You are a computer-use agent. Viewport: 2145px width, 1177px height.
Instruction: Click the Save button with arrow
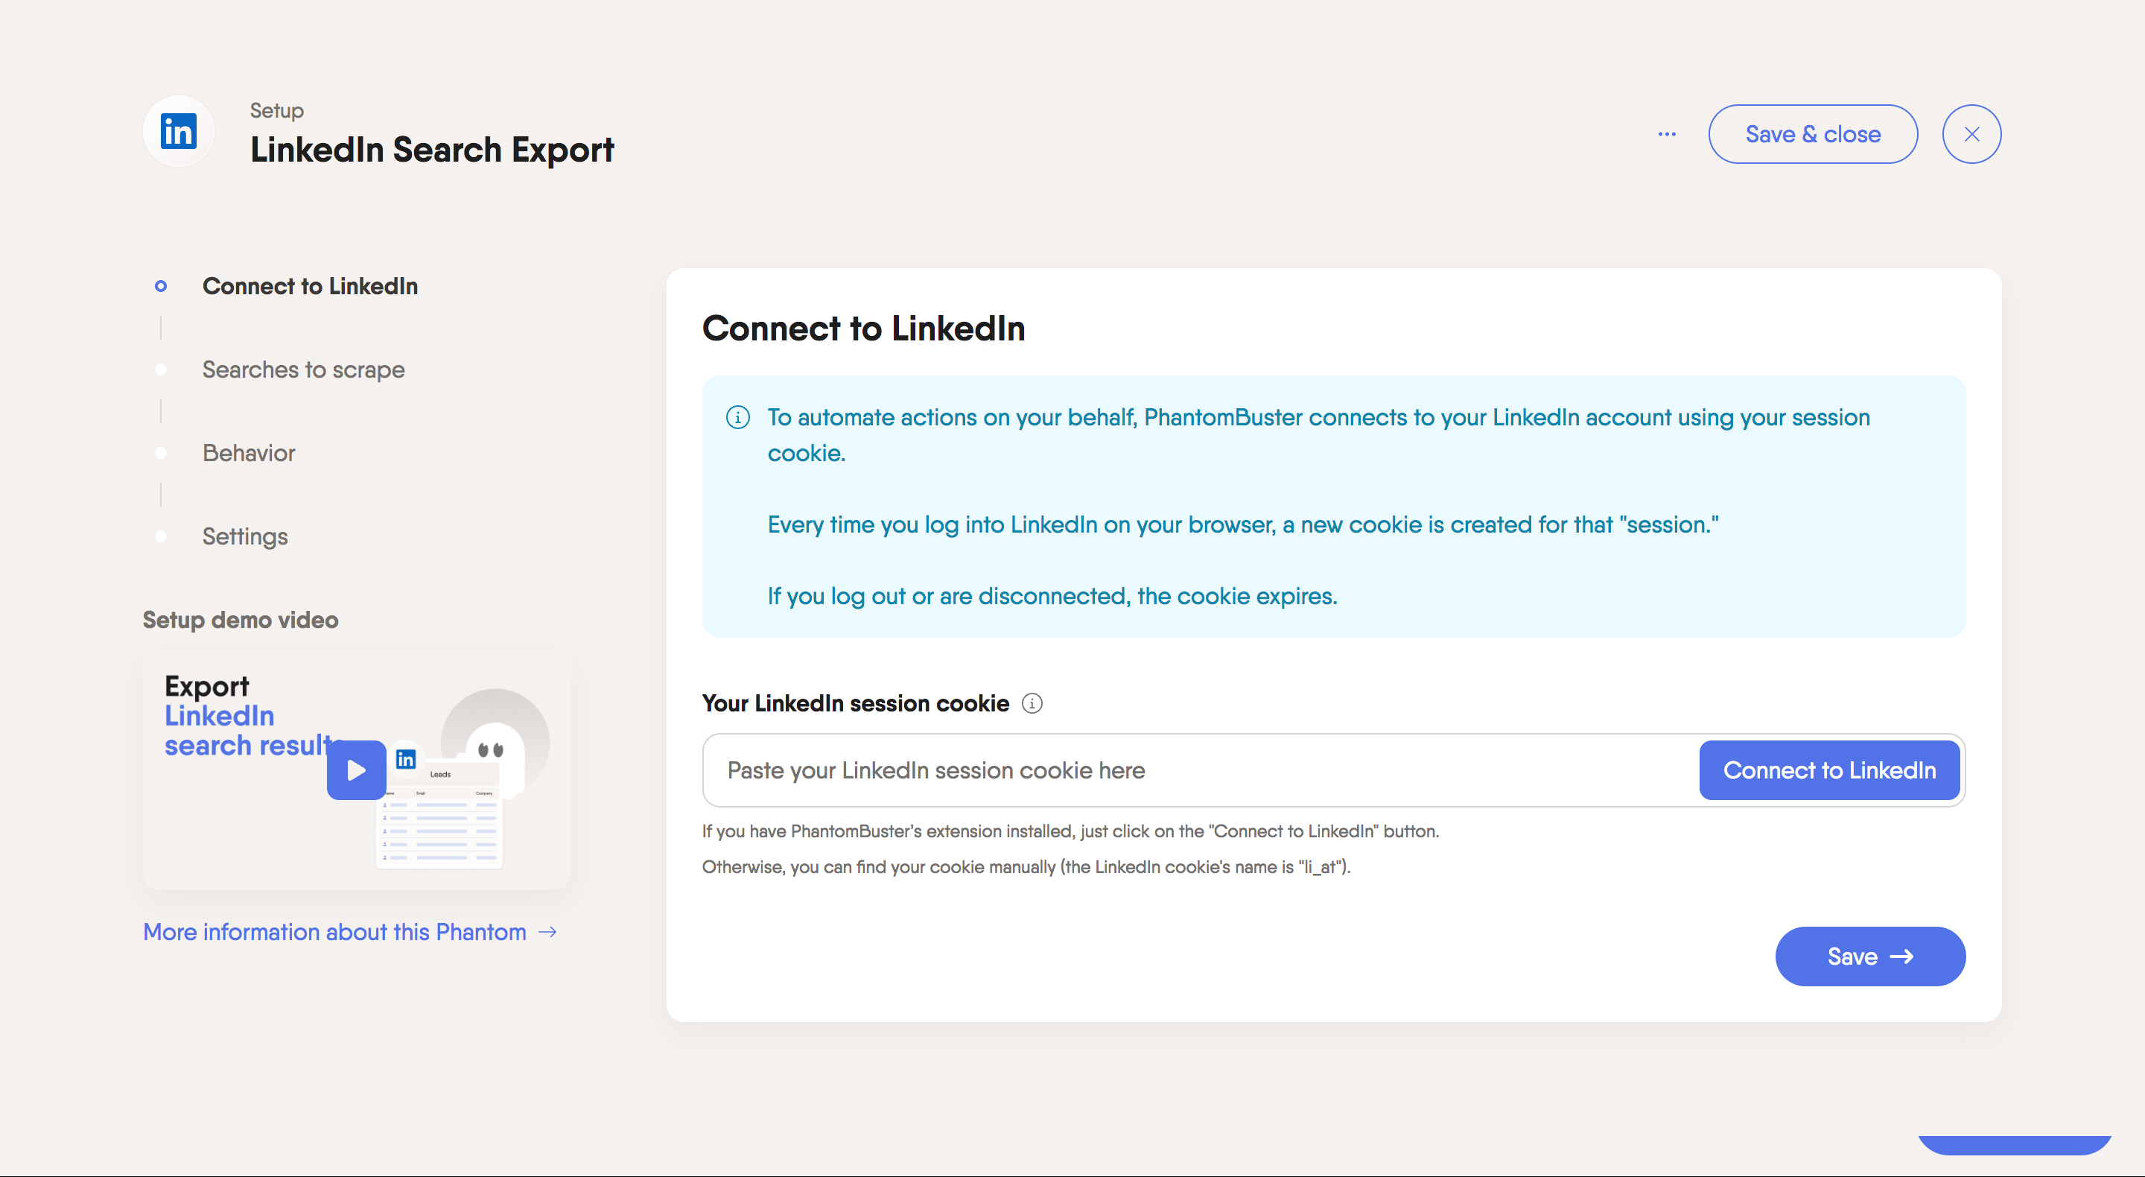pyautogui.click(x=1870, y=956)
